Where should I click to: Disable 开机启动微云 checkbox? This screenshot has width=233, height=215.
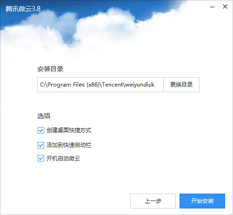(x=41, y=158)
